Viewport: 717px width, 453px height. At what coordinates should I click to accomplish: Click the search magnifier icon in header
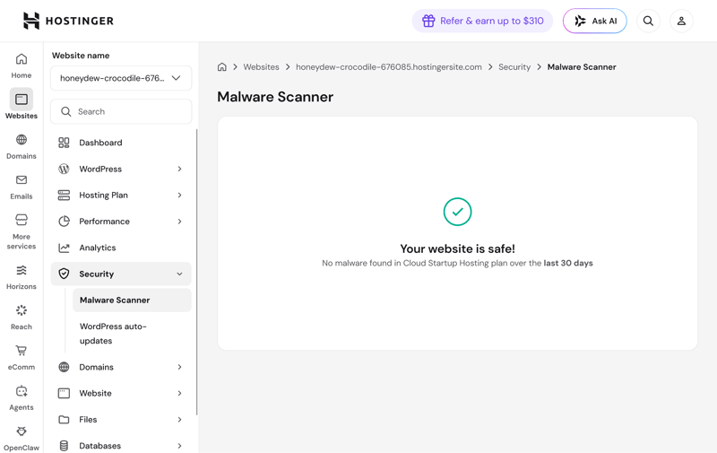point(648,21)
